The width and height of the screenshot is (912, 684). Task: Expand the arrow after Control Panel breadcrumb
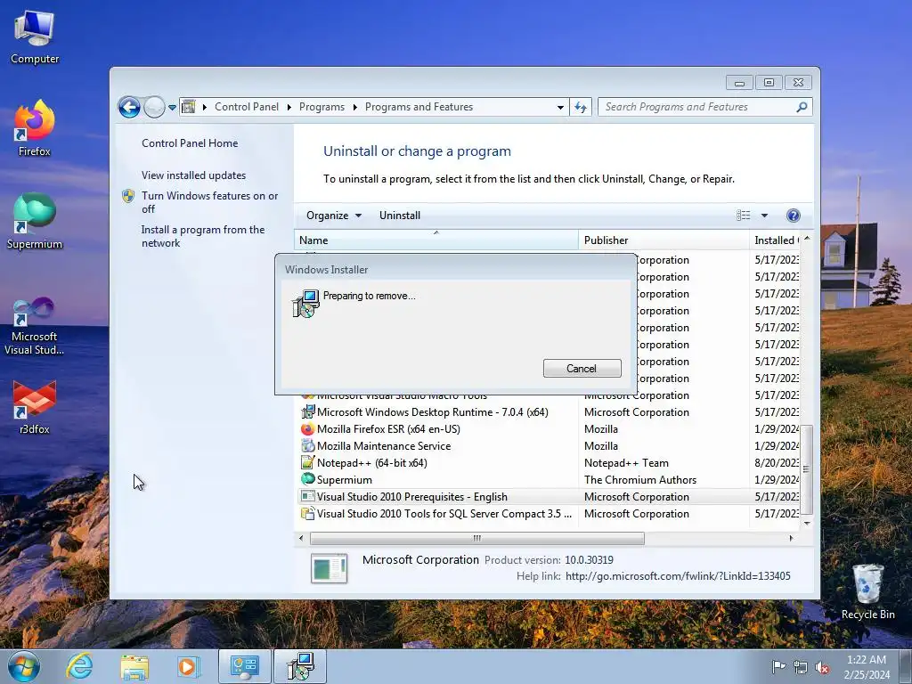click(289, 108)
